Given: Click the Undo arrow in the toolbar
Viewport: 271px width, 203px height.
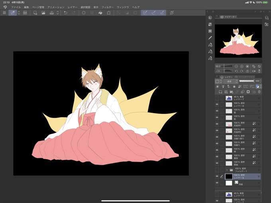Looking at the screenshot, I should coord(65,13).
